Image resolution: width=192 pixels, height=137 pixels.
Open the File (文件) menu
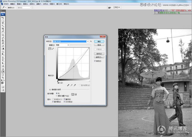(6, 4)
